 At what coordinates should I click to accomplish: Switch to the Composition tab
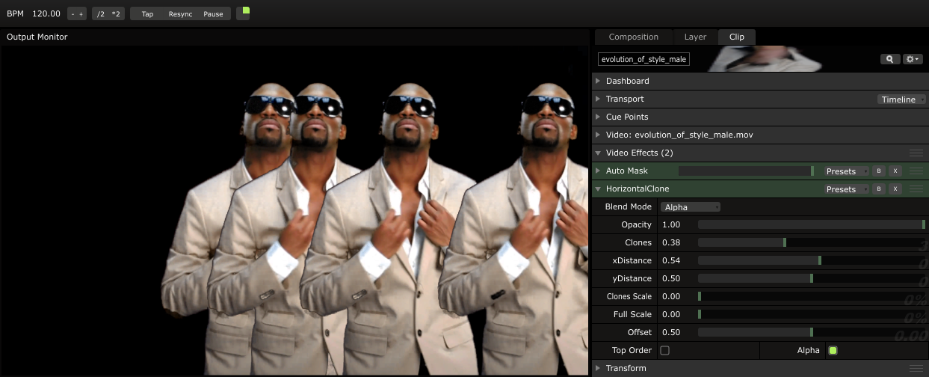(x=633, y=37)
